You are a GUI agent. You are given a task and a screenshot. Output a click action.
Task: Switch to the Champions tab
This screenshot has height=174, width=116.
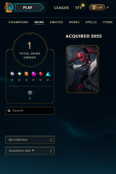click(18, 22)
